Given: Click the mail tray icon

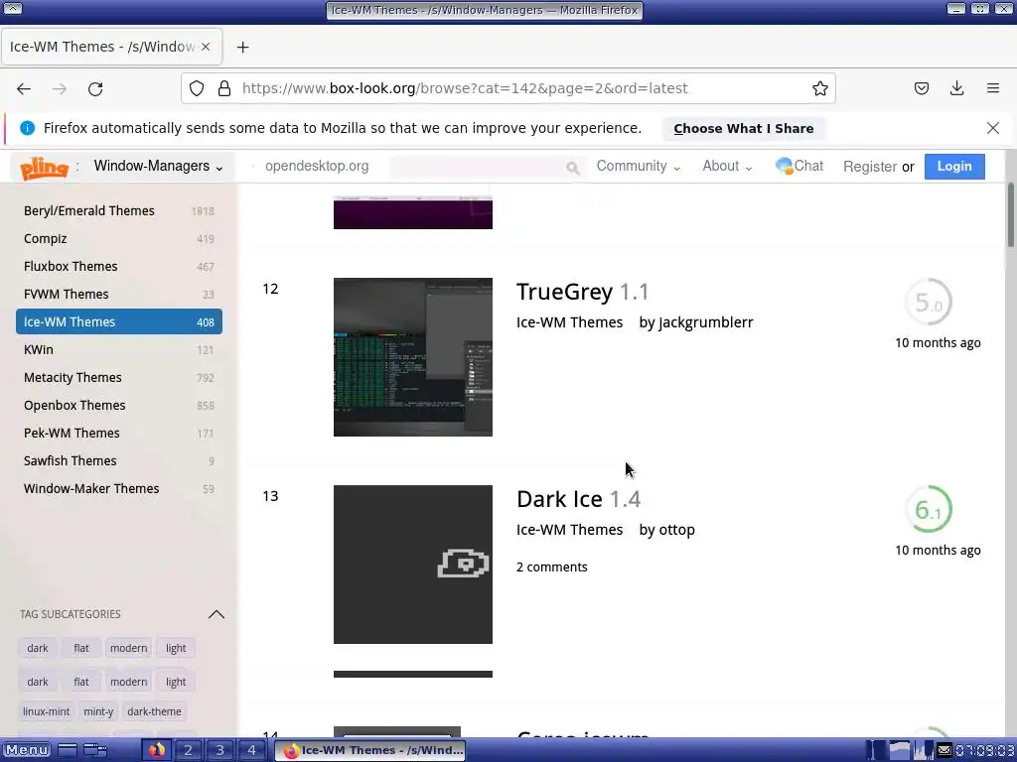Looking at the screenshot, I should tap(944, 750).
